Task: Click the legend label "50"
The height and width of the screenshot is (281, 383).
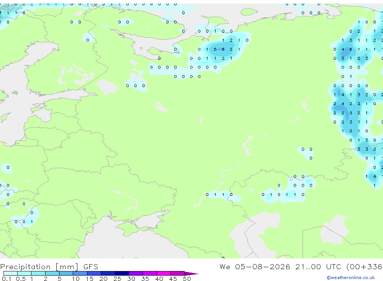Action: [187, 279]
